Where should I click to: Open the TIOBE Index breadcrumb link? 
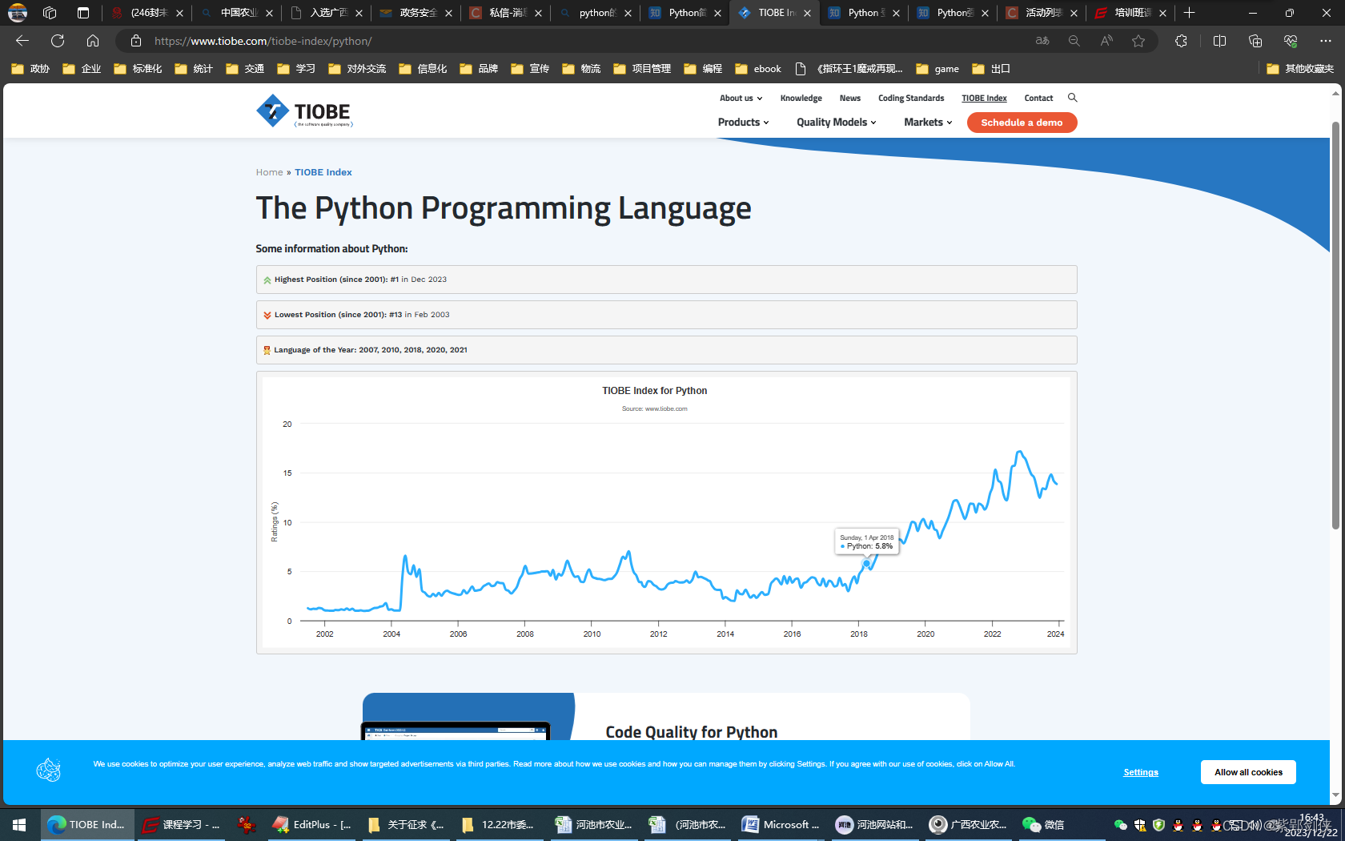[x=323, y=172]
